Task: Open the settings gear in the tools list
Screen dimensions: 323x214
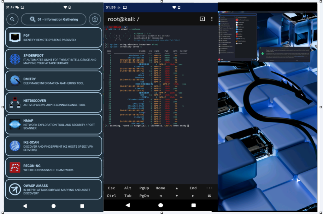Action: pyautogui.click(x=95, y=19)
